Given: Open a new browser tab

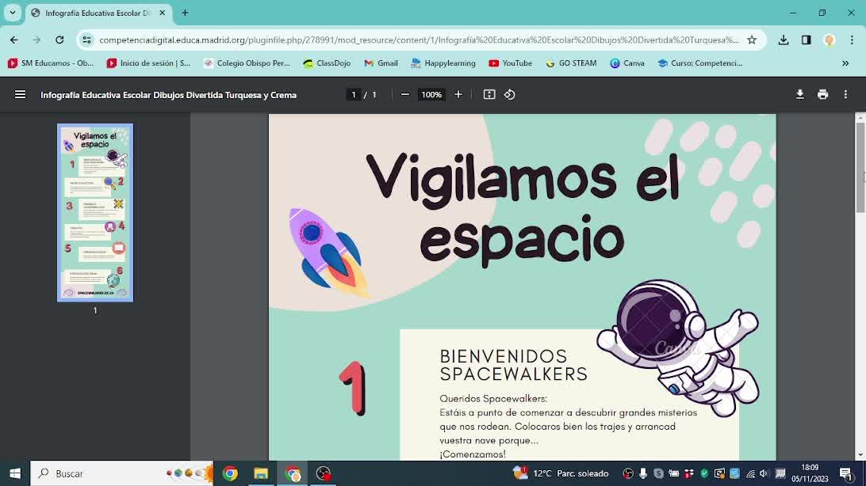Looking at the screenshot, I should click(185, 13).
